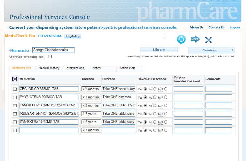Select the FAMCICLOVIR SANDOZ 250MG TAB row checkbox
This screenshot has width=246, height=161.
[15, 106]
